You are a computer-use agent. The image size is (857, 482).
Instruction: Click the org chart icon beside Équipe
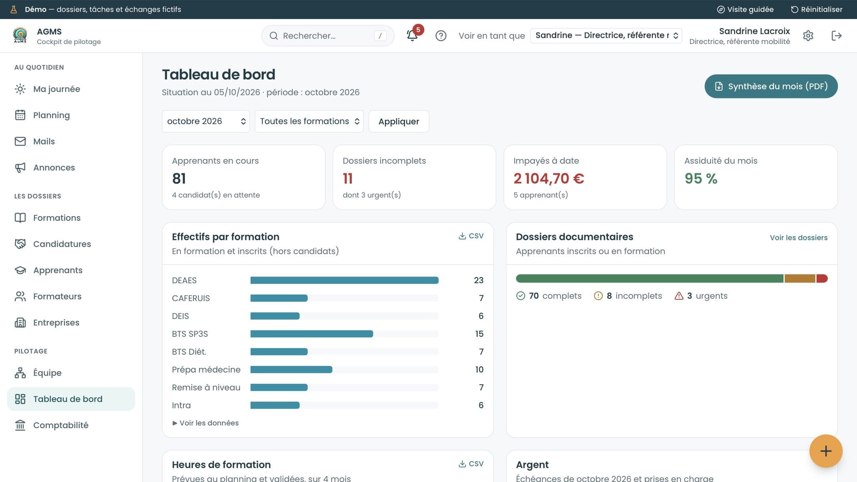pos(20,373)
